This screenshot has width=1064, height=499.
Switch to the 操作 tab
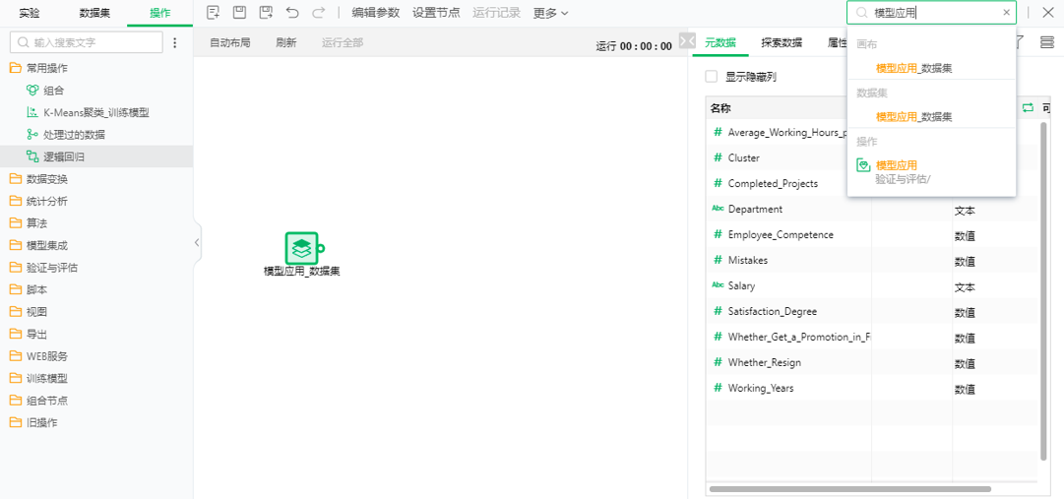(x=160, y=12)
